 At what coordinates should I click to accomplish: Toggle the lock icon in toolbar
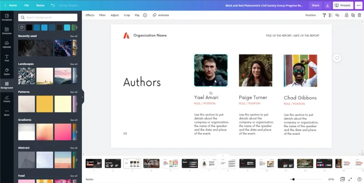point(346,15)
